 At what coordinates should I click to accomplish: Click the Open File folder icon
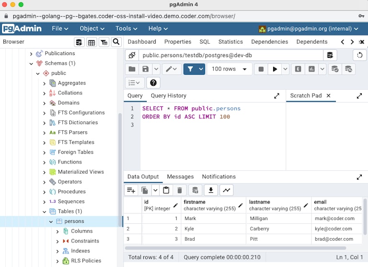click(132, 69)
